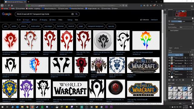This screenshot has height=109, width=194.
Task: Expand the add-layer dropdown arrow
Action: click(x=171, y=80)
